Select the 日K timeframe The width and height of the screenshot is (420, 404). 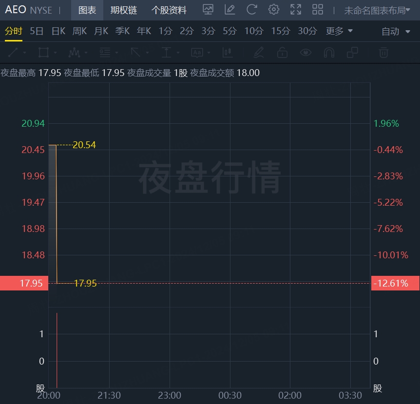point(58,31)
